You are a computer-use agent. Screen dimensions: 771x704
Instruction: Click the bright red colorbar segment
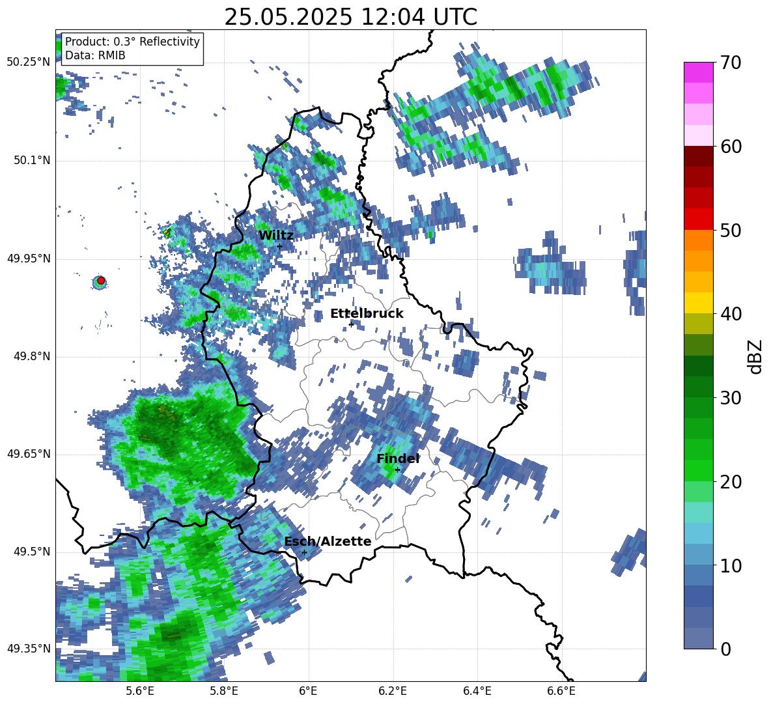point(698,219)
